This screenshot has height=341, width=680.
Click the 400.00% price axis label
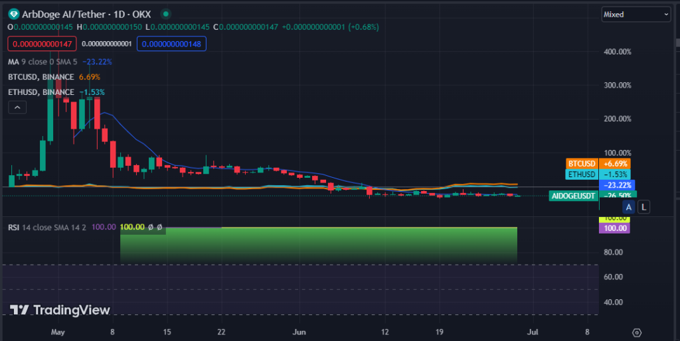pos(618,52)
